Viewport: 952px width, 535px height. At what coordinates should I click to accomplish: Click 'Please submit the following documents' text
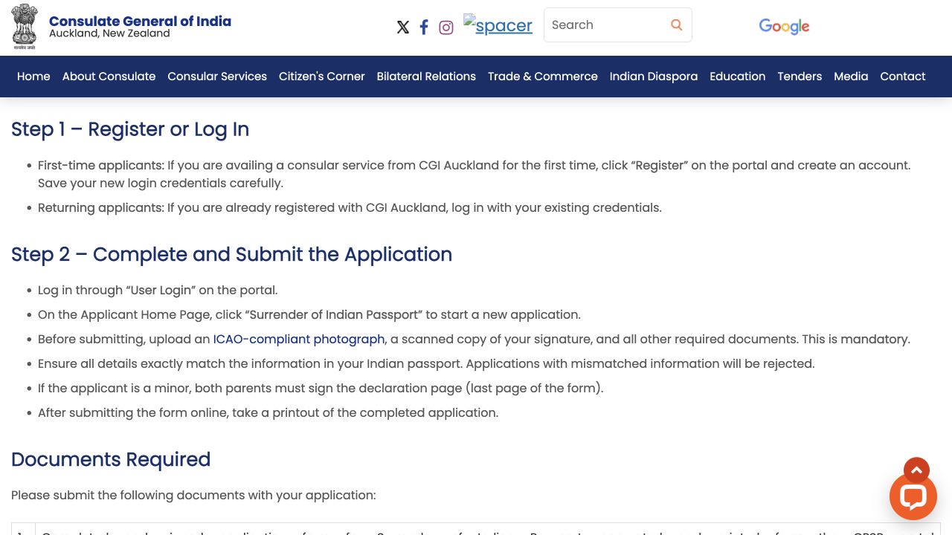coord(193,495)
